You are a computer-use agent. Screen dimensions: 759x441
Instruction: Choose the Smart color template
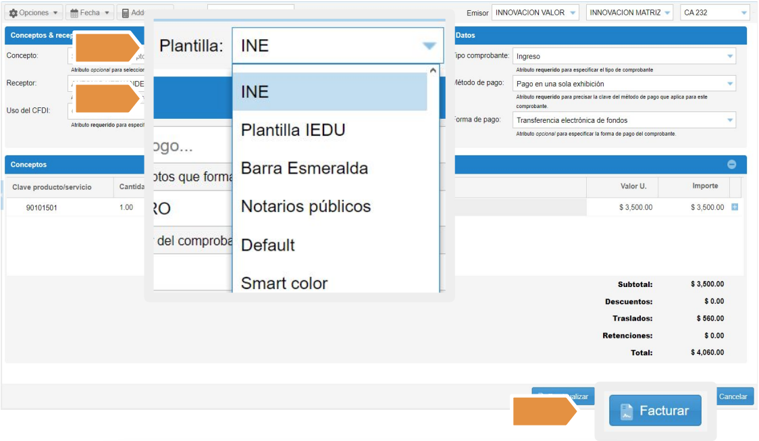(284, 283)
